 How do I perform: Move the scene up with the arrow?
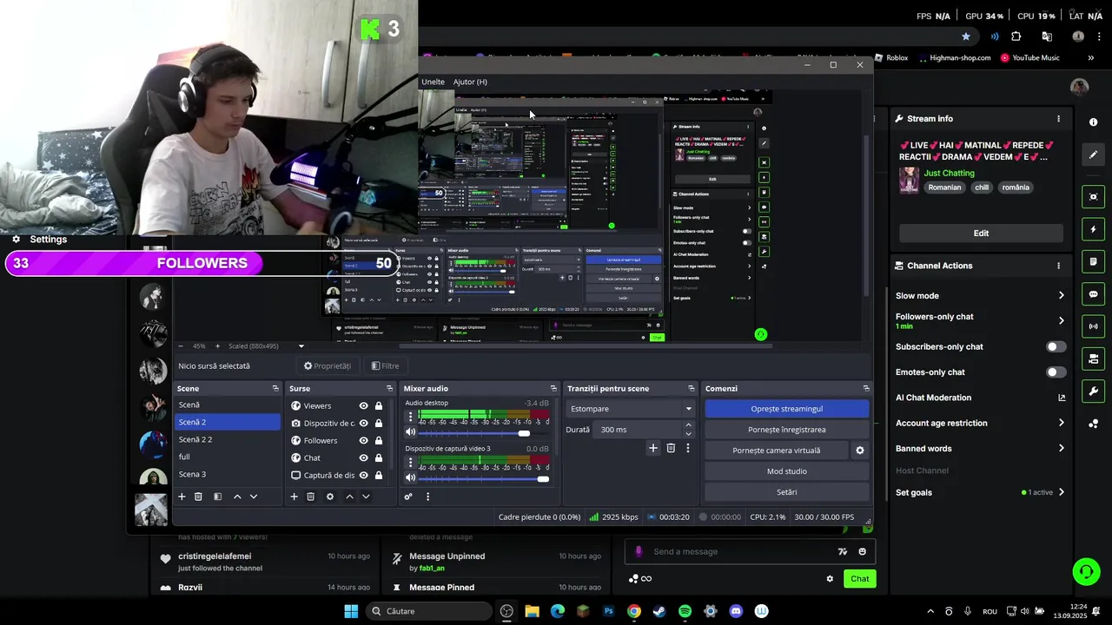tap(237, 497)
